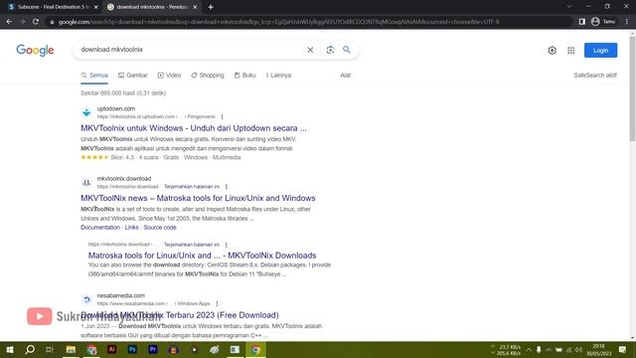The width and height of the screenshot is (636, 358).
Task: Open Task View on taskbar
Action: pos(50,349)
